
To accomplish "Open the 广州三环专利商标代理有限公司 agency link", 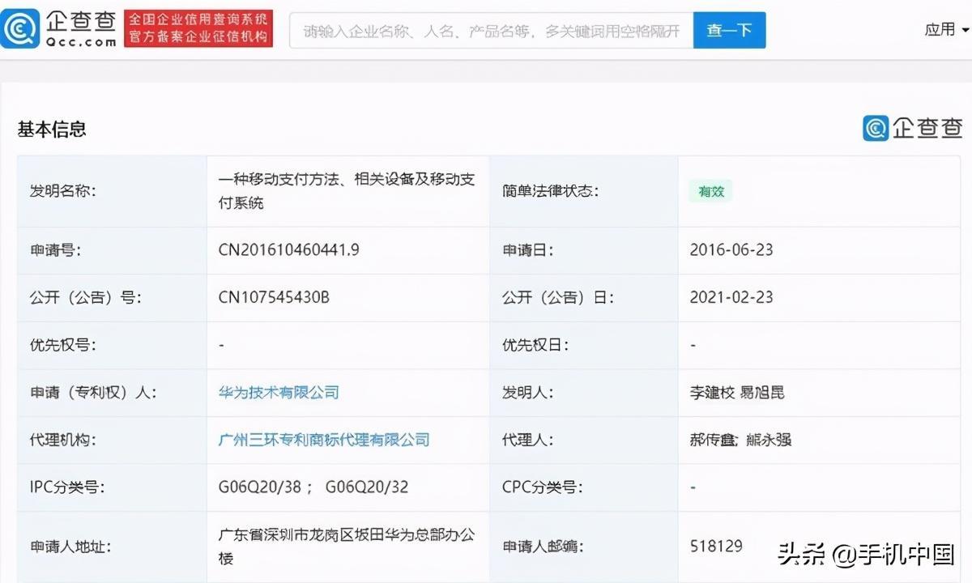I will click(x=322, y=440).
